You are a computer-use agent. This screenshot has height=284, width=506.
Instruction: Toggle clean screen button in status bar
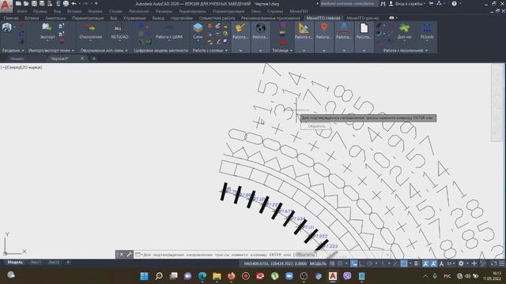point(493,263)
